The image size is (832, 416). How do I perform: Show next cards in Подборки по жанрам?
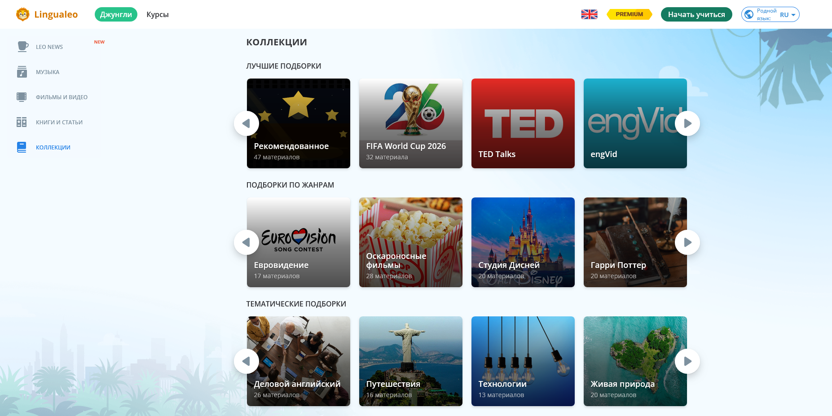coord(687,242)
